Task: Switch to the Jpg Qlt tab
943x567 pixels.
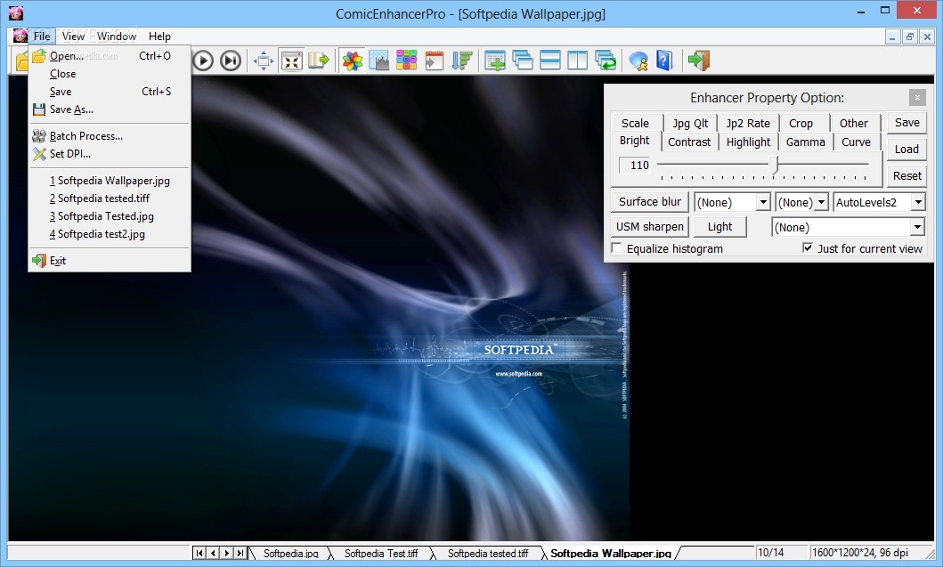Action: click(x=690, y=123)
